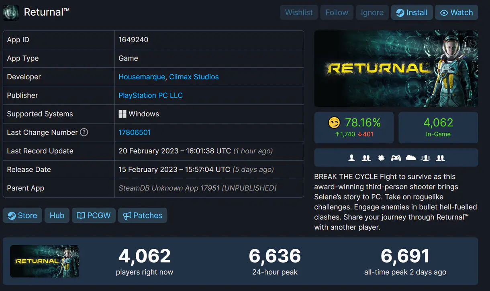Click the App Type value "Game"
490x291 pixels.
tap(128, 58)
